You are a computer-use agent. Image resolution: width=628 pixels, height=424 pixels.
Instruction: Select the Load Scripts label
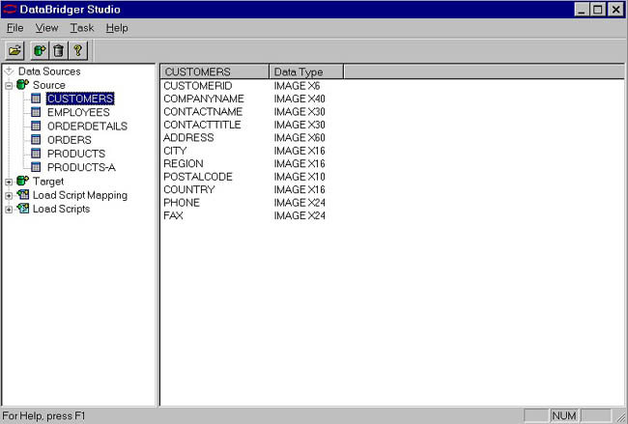pos(61,209)
